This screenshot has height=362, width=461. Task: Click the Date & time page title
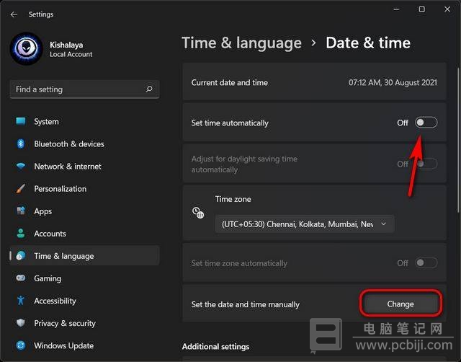(x=368, y=43)
